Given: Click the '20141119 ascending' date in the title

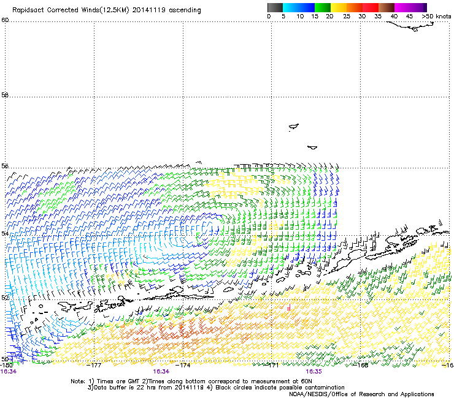Looking at the screenshot, I should [166, 10].
